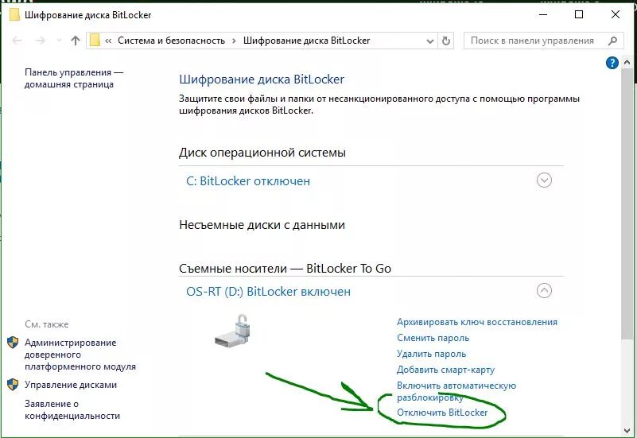Click the magnifier search icon
This screenshot has width=637, height=438.
click(x=612, y=41)
